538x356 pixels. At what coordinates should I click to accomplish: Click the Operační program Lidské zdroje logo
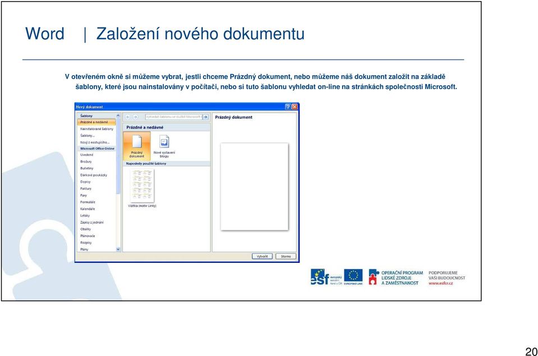click(x=396, y=278)
